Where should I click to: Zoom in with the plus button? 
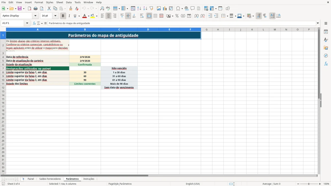pyautogui.click(x=320, y=184)
